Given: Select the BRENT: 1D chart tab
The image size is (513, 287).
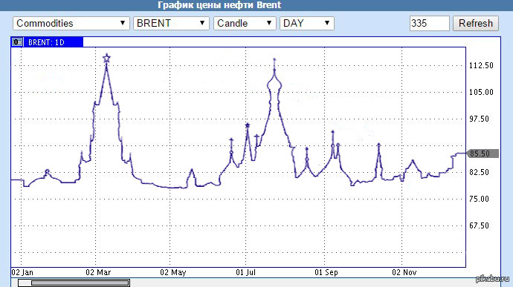Looking at the screenshot, I should coord(47,42).
